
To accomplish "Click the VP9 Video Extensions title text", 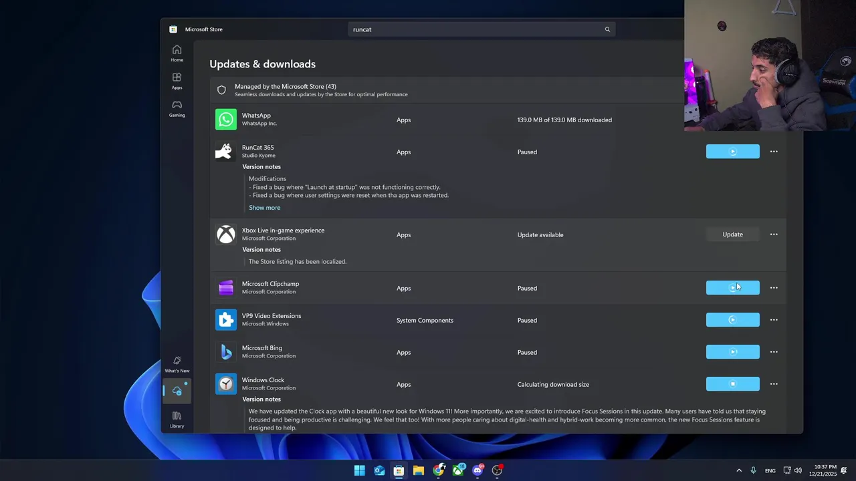I will (x=272, y=316).
